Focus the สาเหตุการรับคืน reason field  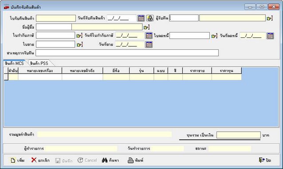click(x=127, y=53)
